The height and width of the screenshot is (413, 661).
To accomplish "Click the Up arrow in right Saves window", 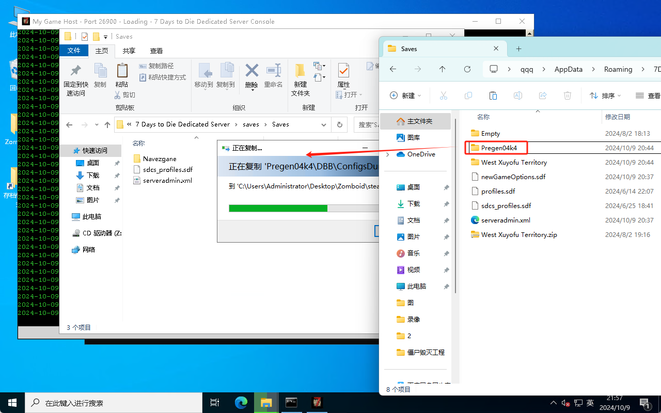I will 442,69.
